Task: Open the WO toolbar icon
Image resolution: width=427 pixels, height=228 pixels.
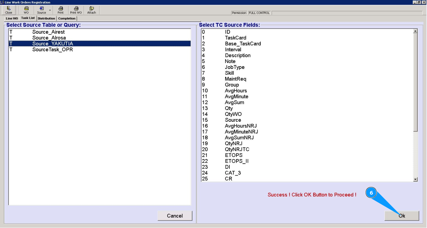Action: (26, 10)
